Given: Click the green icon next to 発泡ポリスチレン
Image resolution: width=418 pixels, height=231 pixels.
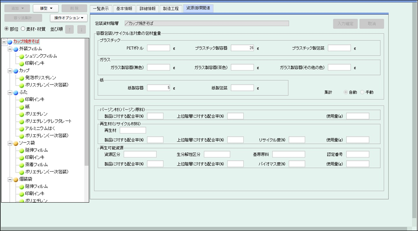Looking at the screenshot, I should pyautogui.click(x=21, y=78).
